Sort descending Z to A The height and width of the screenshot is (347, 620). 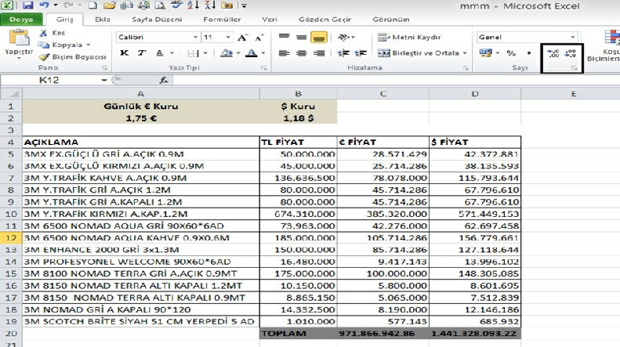point(210,5)
